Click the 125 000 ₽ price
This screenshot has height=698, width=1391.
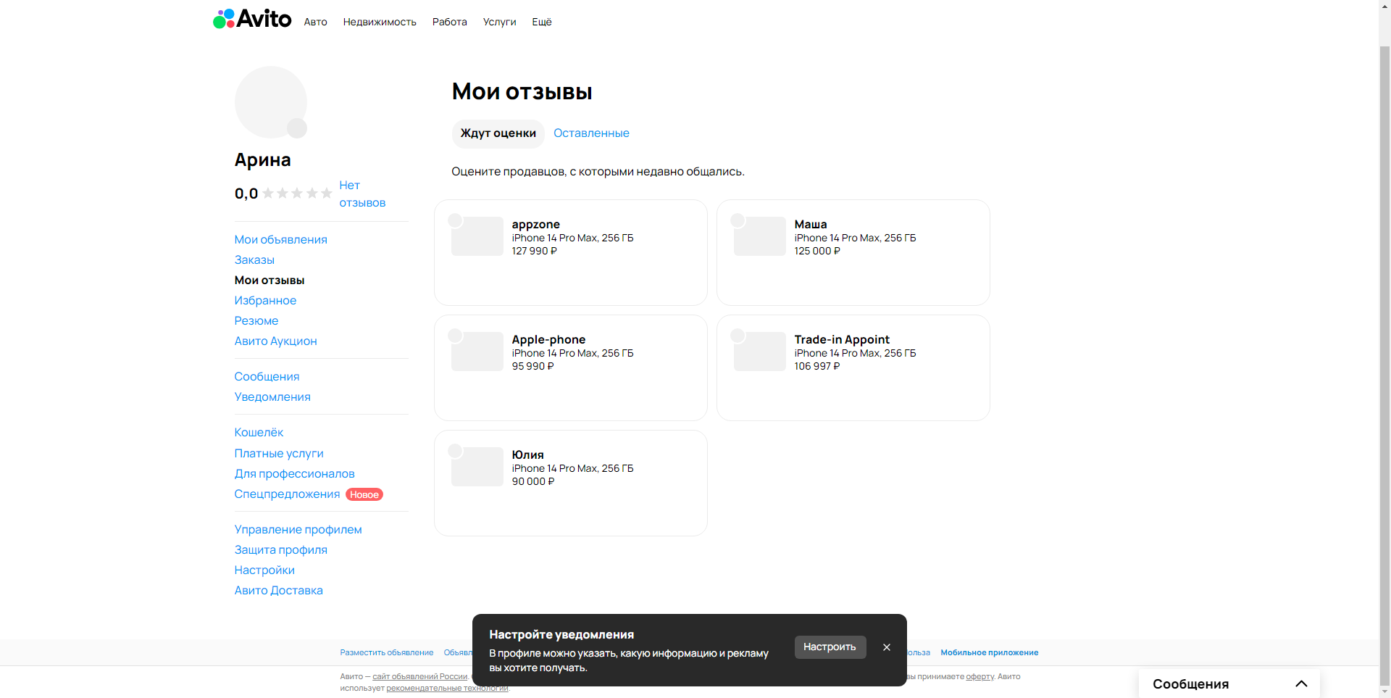(816, 252)
